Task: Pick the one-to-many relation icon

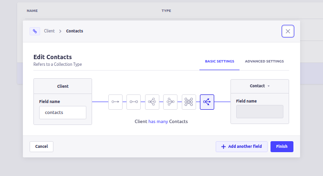Action: [x=152, y=102]
